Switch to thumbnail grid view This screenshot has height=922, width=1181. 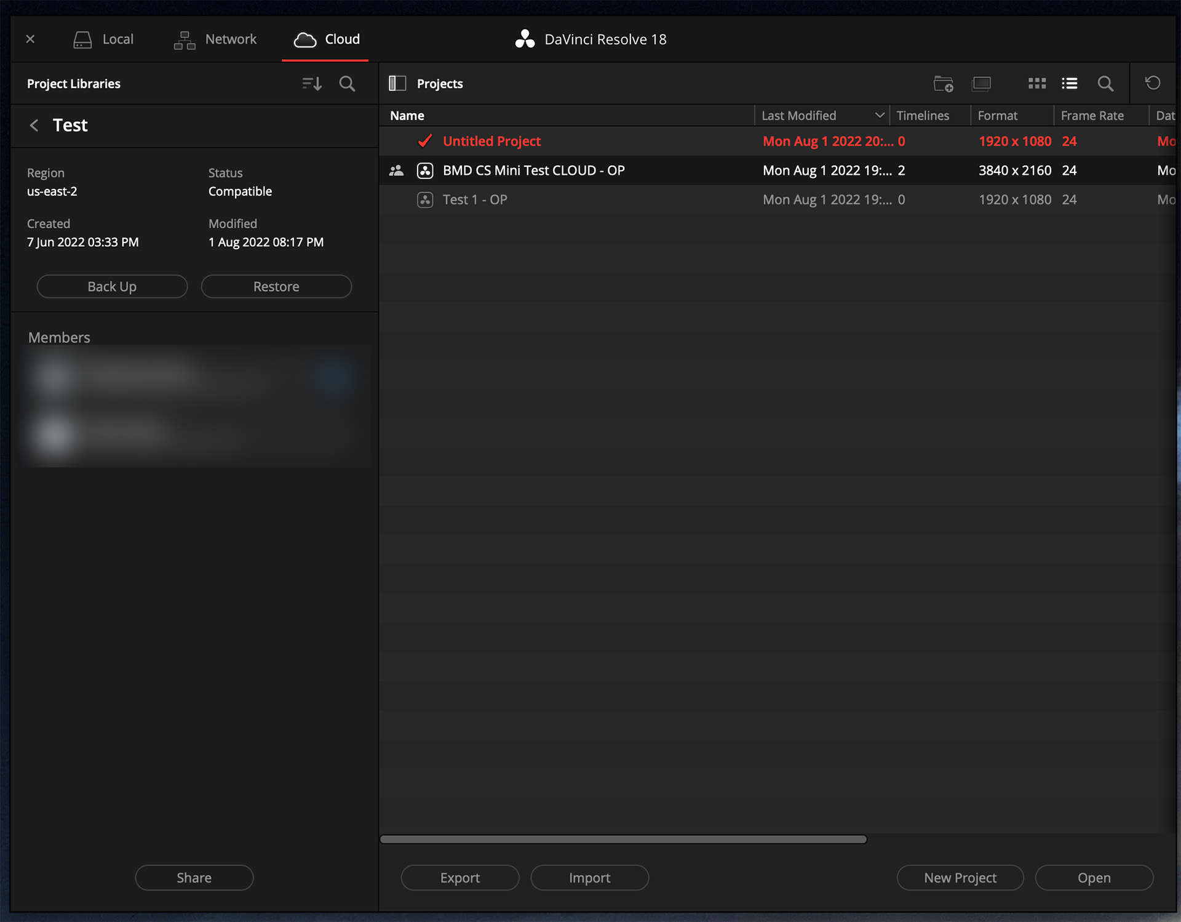point(1037,83)
